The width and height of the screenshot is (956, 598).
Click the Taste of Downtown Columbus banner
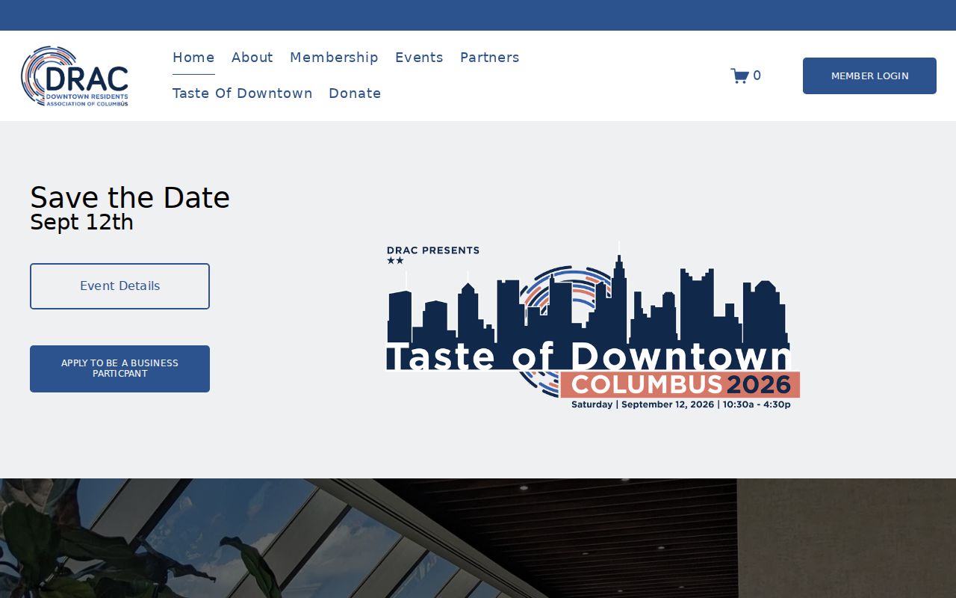click(x=593, y=326)
